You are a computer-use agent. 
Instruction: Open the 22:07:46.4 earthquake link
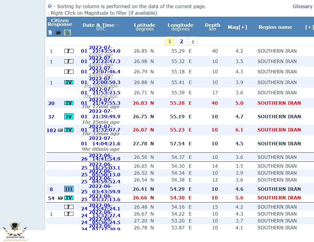100,70
